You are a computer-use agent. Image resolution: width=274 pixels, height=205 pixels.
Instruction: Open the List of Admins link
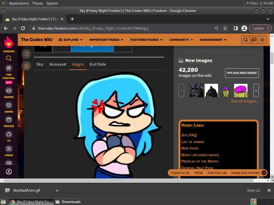pos(193,142)
